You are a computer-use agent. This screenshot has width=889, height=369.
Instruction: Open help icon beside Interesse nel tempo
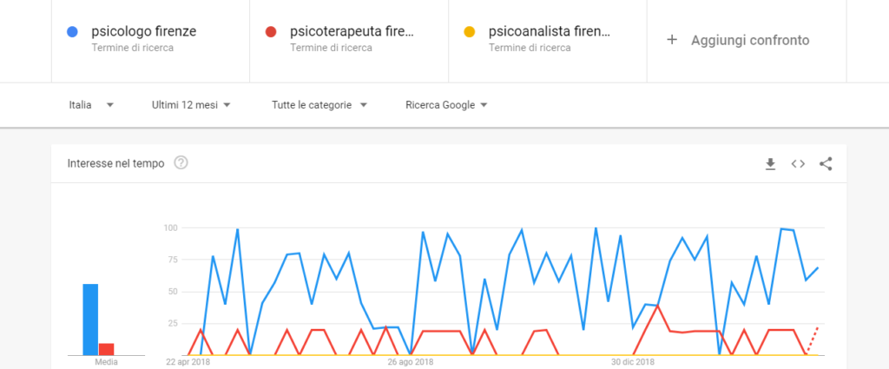coord(181,163)
